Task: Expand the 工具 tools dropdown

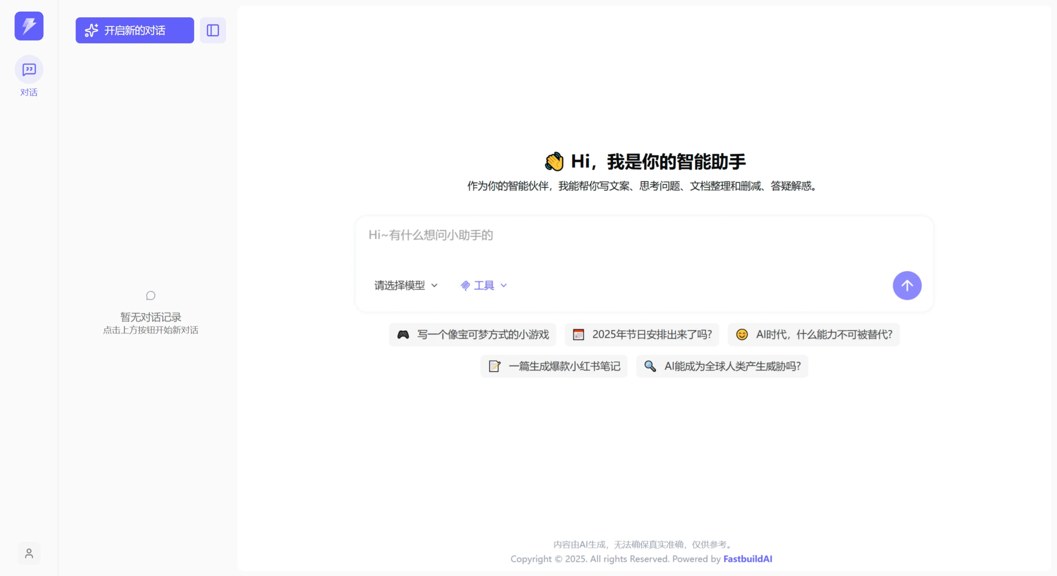Action: (484, 285)
